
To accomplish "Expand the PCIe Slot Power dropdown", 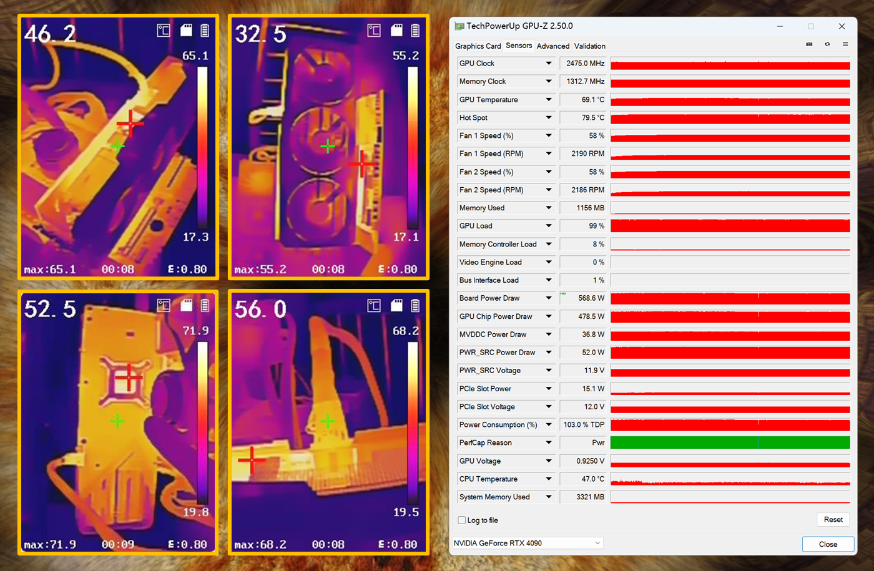I will click(x=549, y=389).
